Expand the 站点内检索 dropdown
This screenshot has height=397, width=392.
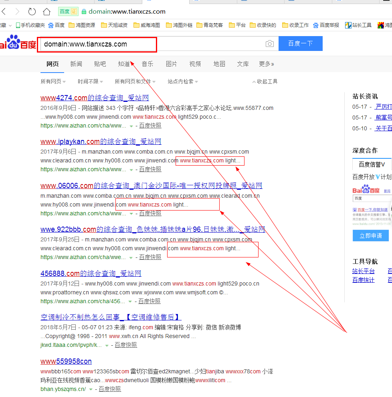183,81
